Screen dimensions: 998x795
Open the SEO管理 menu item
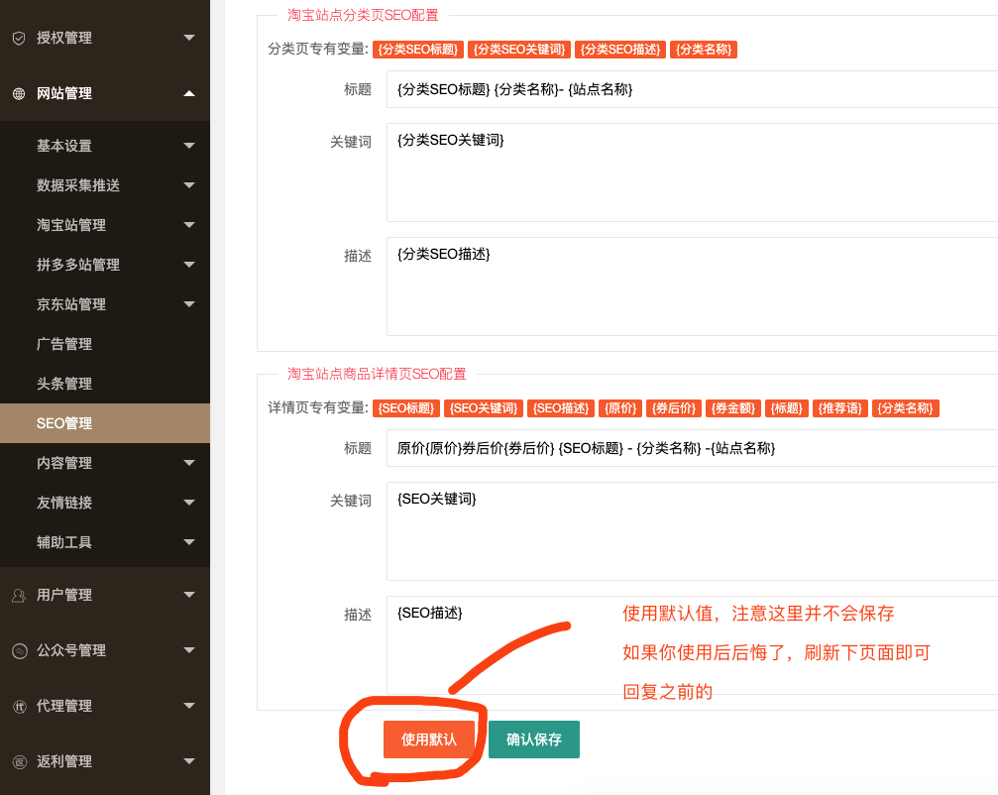pyautogui.click(x=64, y=423)
